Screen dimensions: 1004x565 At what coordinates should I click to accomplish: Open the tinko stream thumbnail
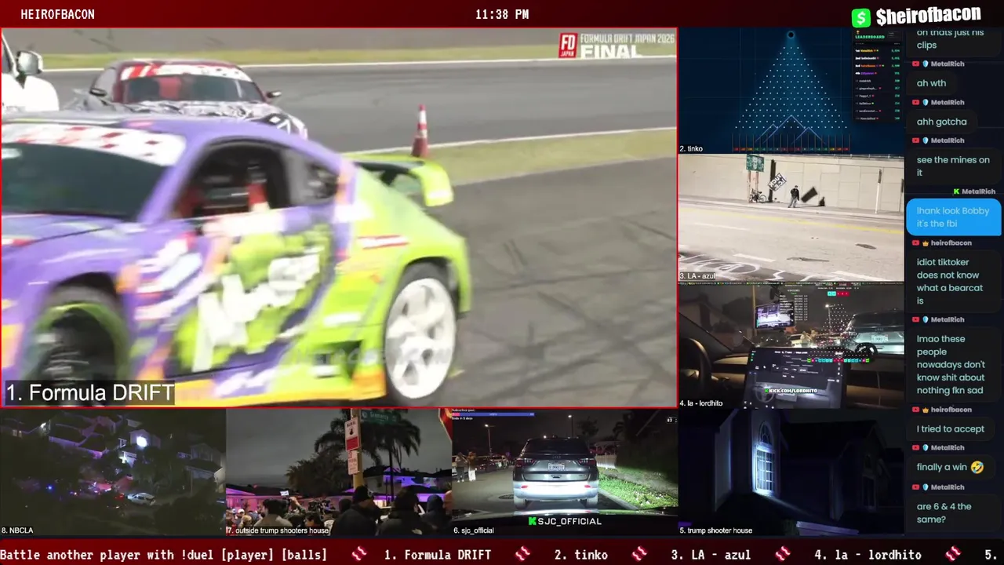coord(791,91)
